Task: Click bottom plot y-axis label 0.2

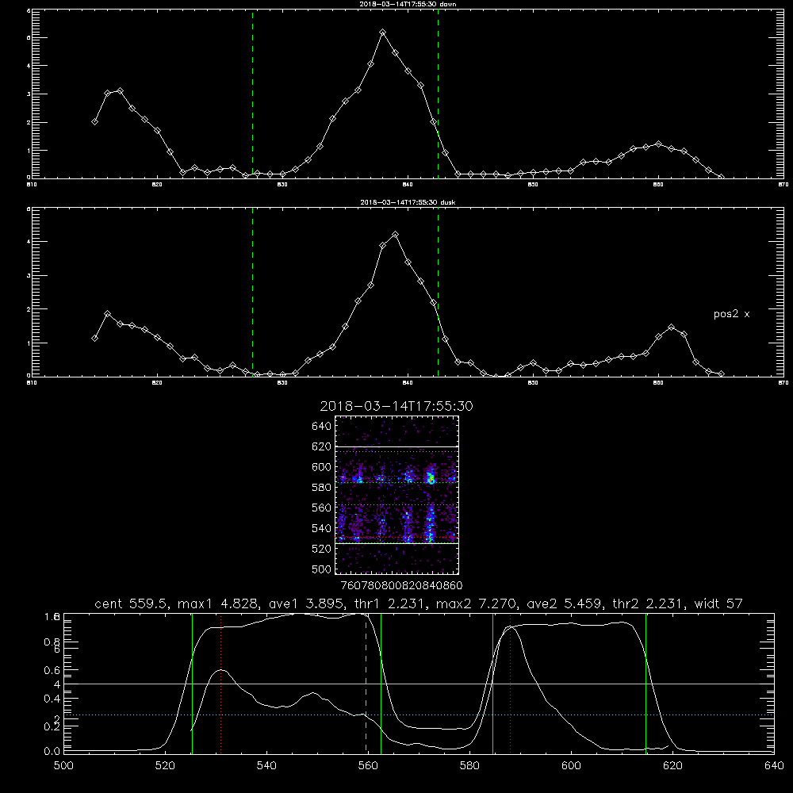Action: coord(52,726)
